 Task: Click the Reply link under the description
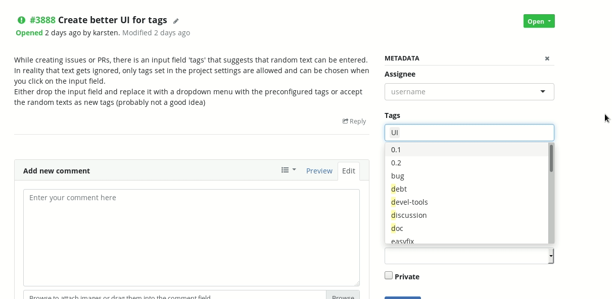tap(354, 121)
